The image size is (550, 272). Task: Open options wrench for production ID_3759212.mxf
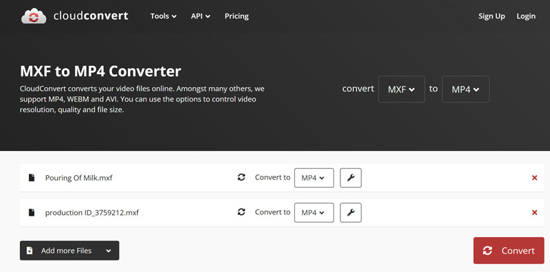point(351,212)
